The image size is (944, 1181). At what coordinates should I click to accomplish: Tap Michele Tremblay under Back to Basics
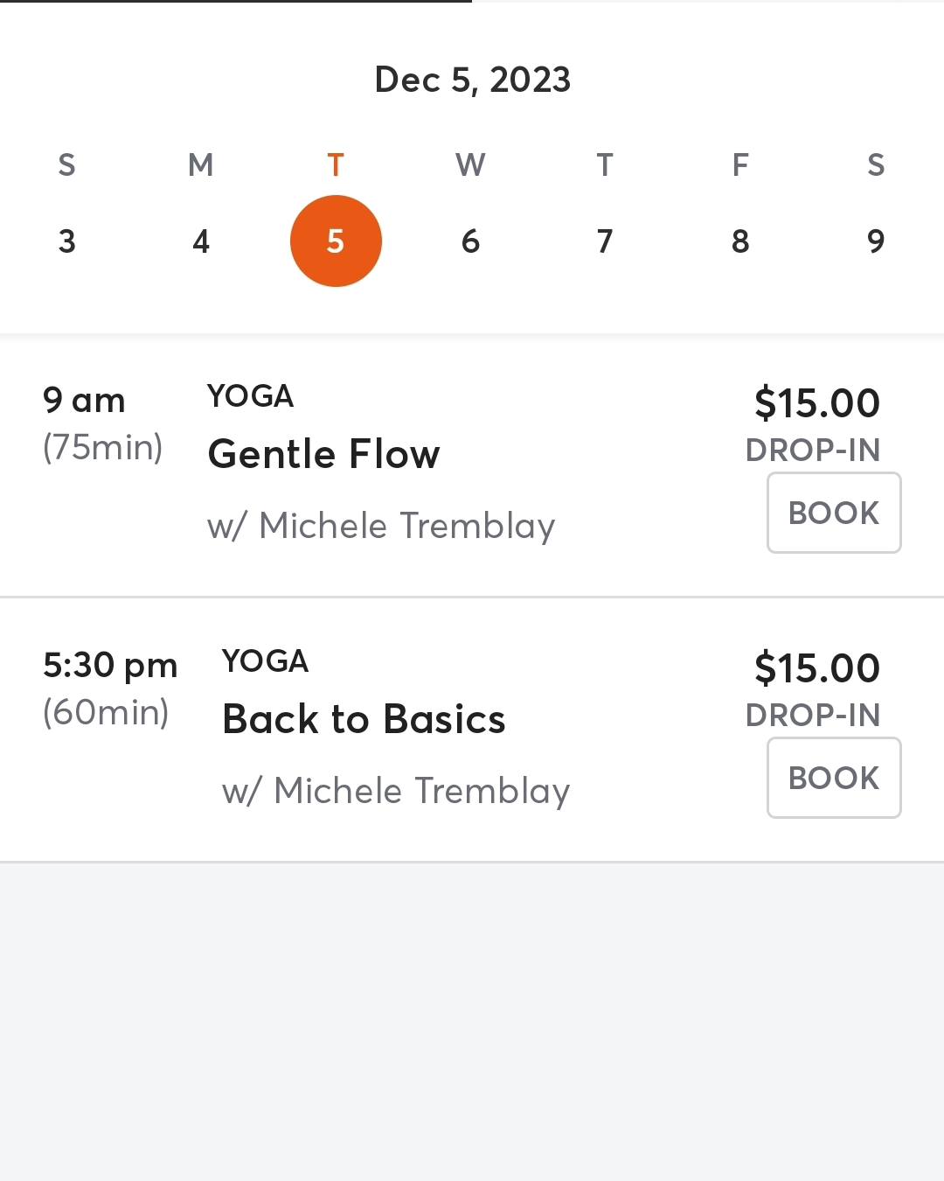click(x=396, y=791)
